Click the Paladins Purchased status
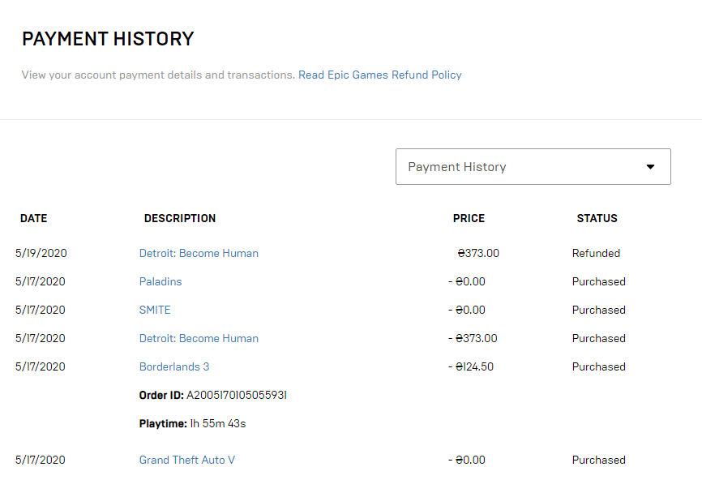The width and height of the screenshot is (702, 497). (598, 281)
